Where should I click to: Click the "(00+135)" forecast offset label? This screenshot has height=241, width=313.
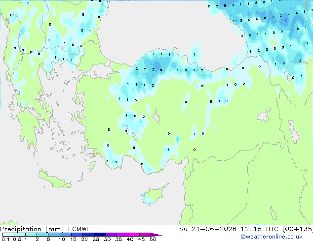pos(298,229)
